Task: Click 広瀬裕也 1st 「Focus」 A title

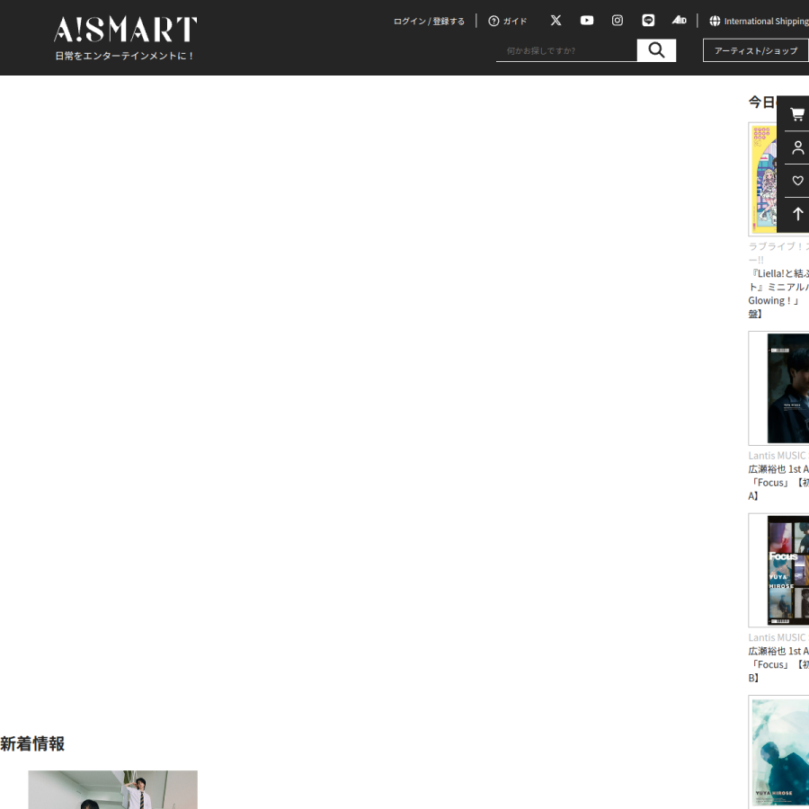Action: click(x=778, y=483)
